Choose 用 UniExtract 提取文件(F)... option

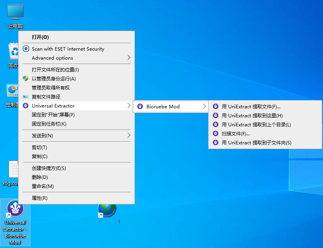pyautogui.click(x=251, y=106)
